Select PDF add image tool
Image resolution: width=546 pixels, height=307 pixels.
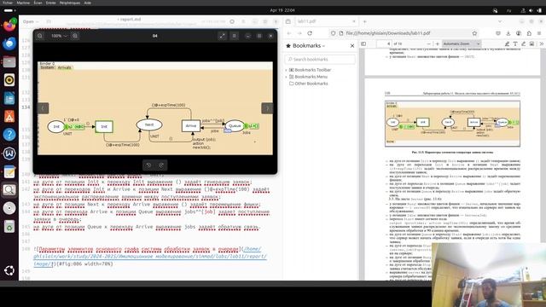click(531, 43)
